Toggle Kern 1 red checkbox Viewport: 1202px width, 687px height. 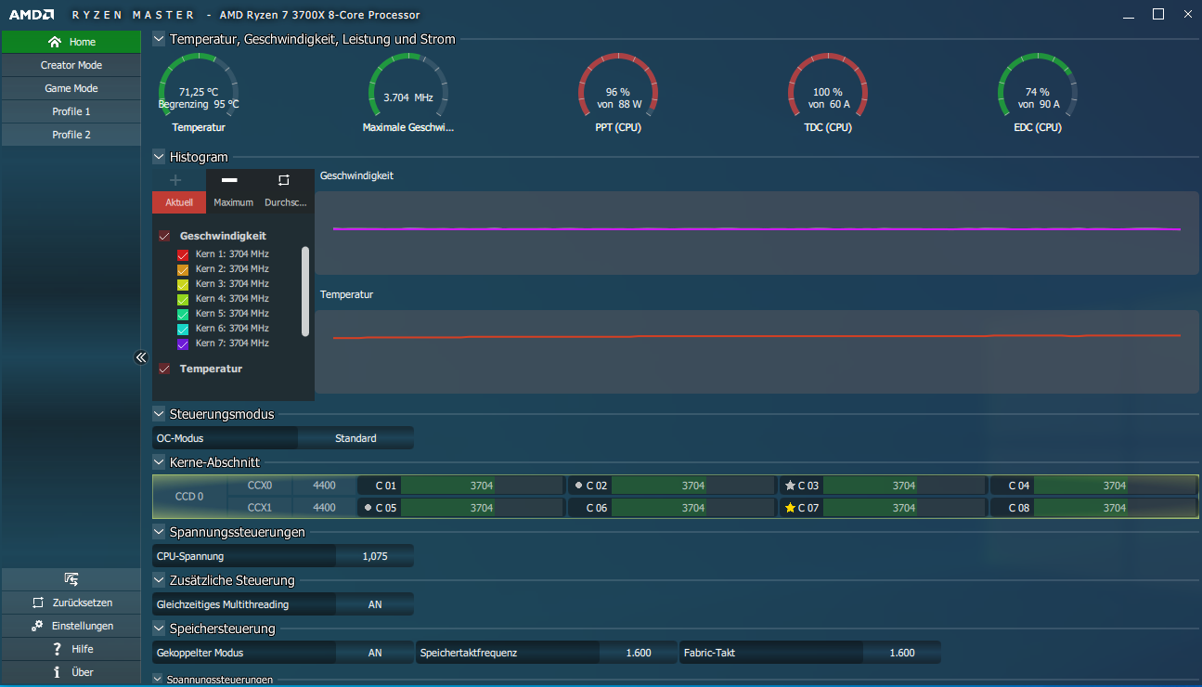183,254
